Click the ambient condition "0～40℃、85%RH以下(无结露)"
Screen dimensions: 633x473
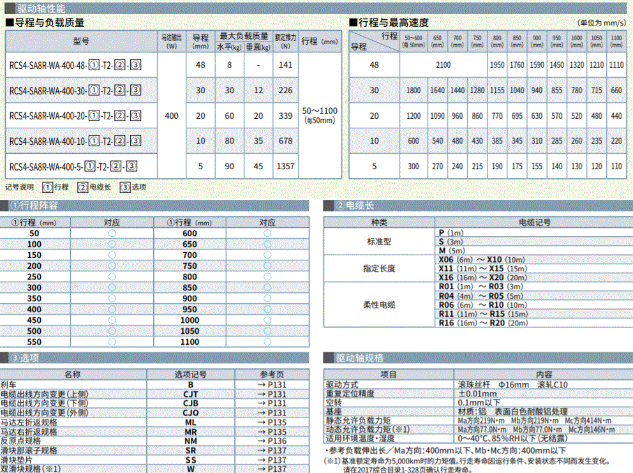point(512,439)
